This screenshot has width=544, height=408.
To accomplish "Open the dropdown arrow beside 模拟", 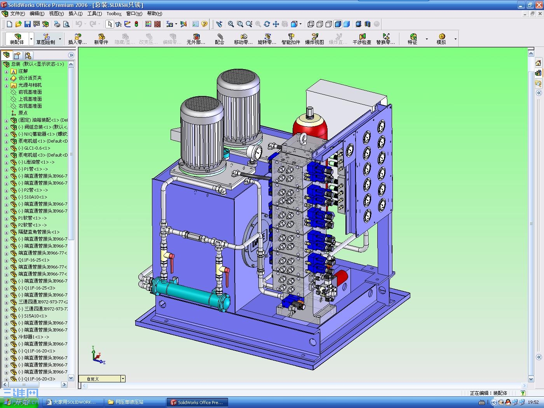I will 455,39.
